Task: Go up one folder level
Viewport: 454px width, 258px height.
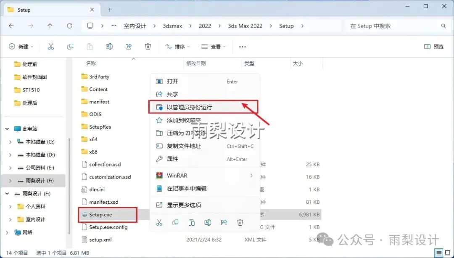Action: tap(50, 26)
